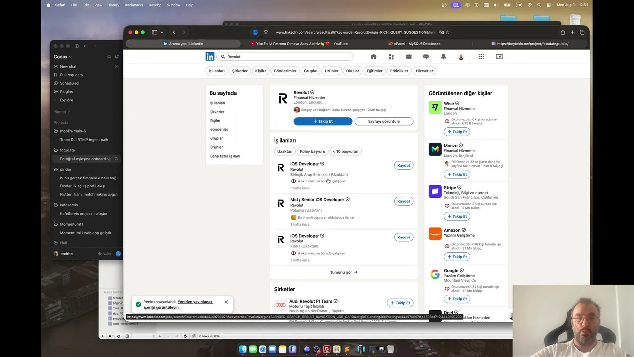Open the Bookmarks menu in menu bar

pyautogui.click(x=134, y=5)
